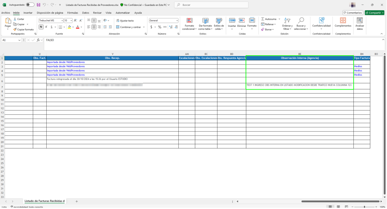Click the yellow fill color swatch
The image size is (387, 209).
[x=69, y=27]
